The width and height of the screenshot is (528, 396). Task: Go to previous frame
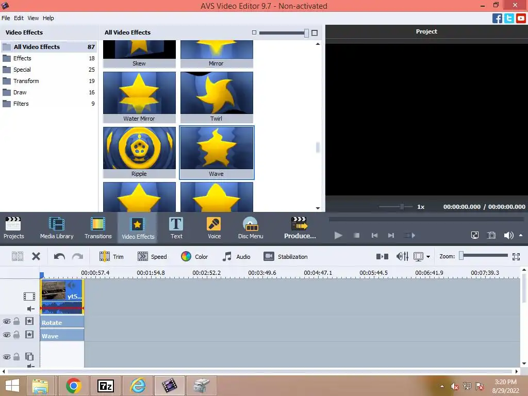[x=374, y=235]
